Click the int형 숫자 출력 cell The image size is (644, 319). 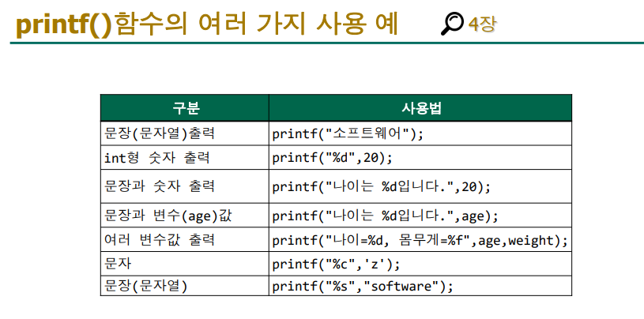185,157
